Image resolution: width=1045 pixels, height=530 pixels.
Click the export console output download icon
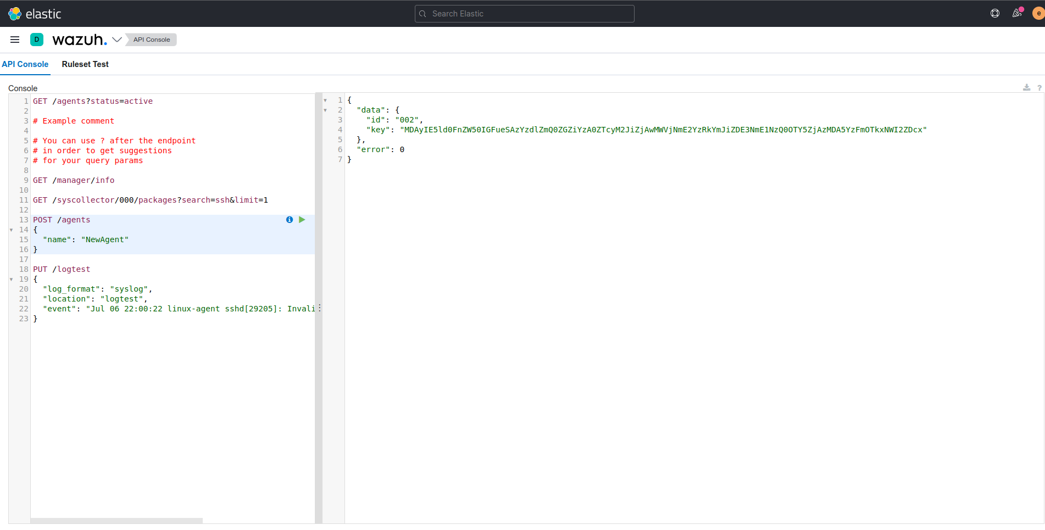click(1026, 87)
